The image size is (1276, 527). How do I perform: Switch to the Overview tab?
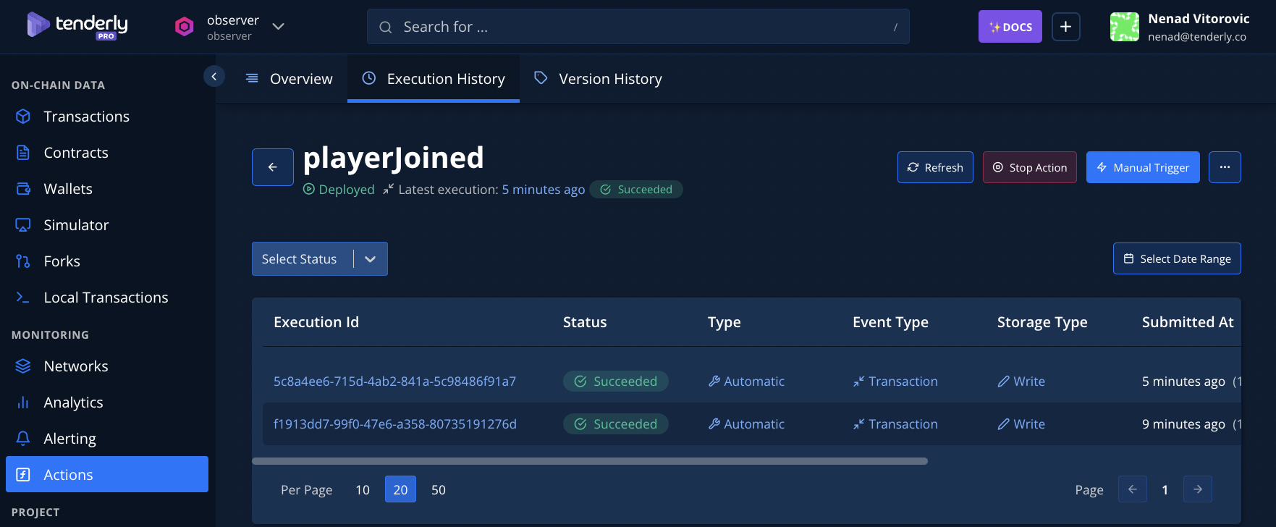(289, 79)
